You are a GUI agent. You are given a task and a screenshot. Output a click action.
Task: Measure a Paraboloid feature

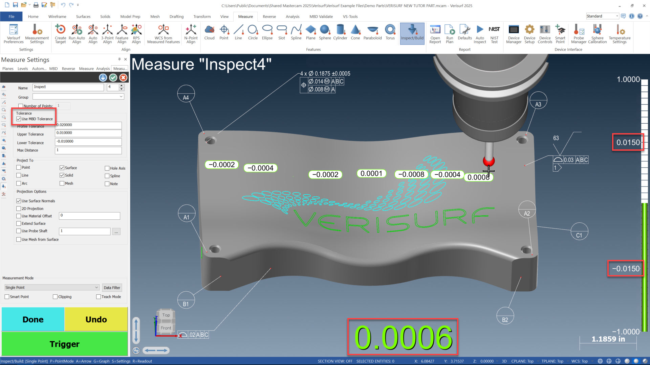coord(373,32)
